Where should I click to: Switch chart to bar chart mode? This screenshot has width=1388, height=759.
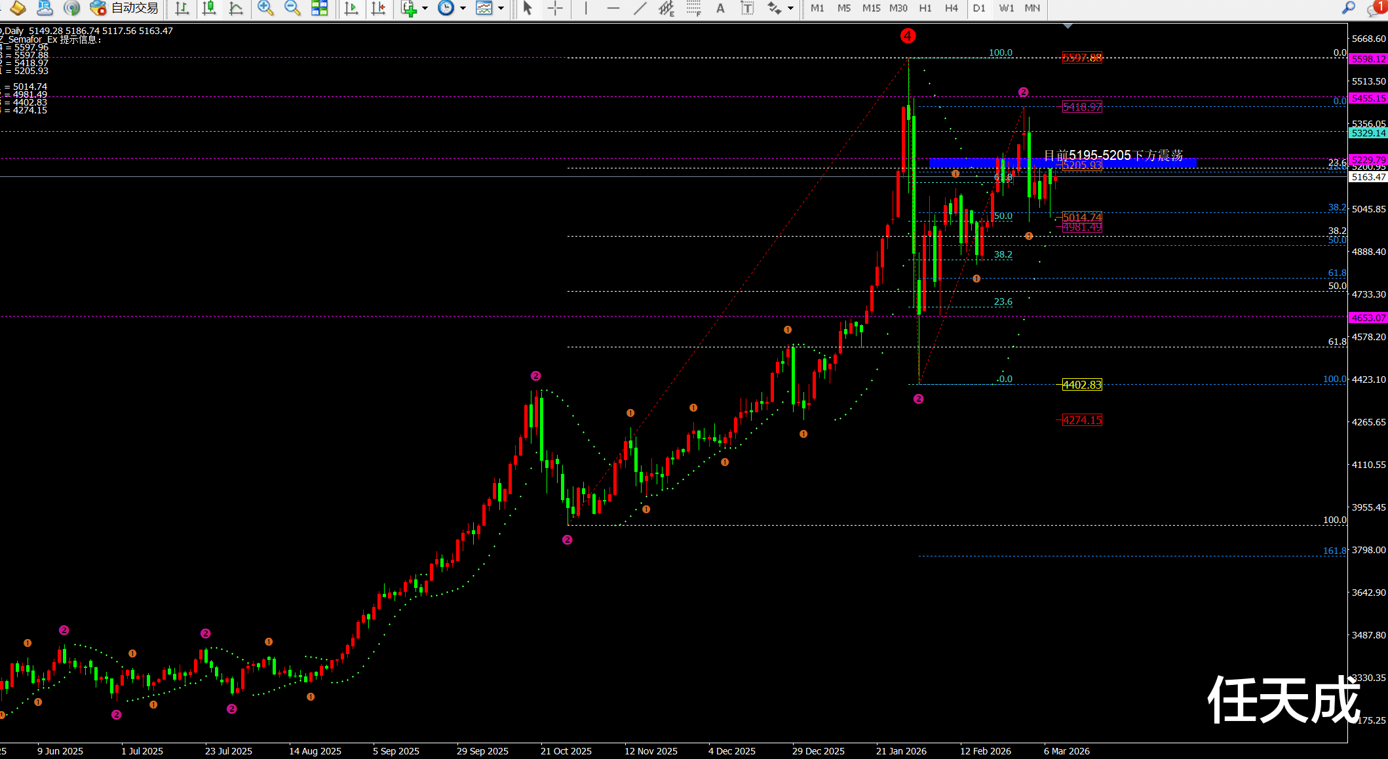coord(182,8)
